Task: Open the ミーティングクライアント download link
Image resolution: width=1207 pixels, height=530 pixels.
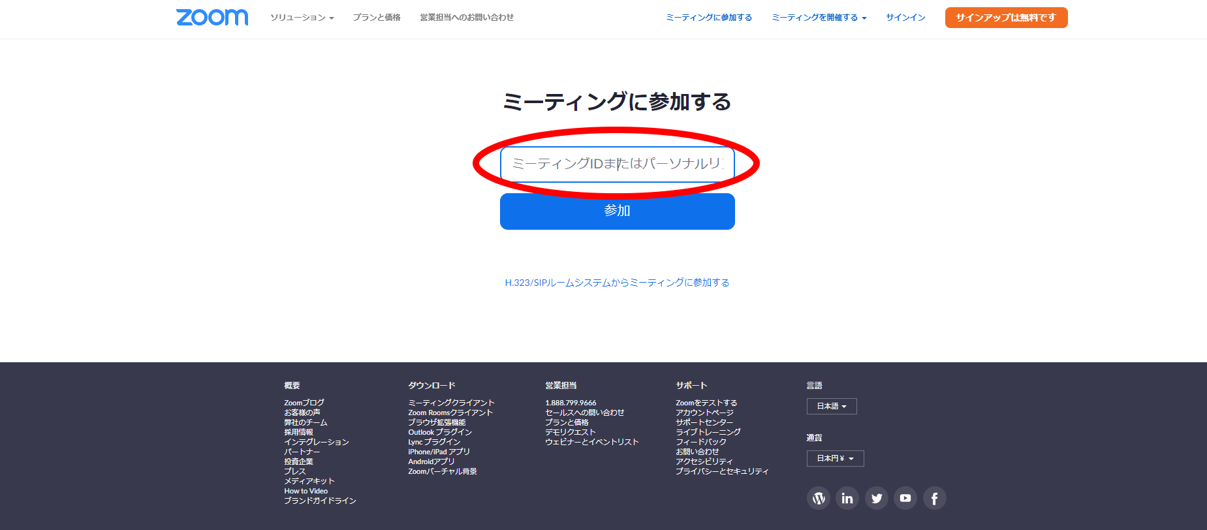Action: (x=451, y=403)
